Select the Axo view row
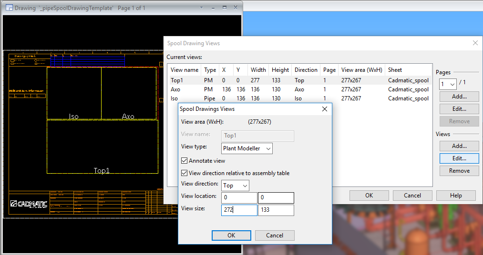Viewport: 483px width, 255px height. 175,89
